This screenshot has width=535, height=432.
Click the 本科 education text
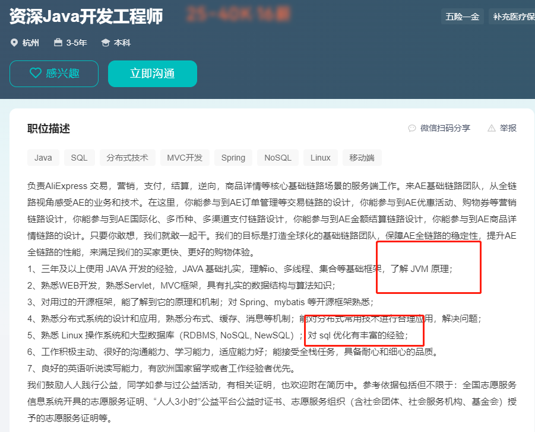[x=122, y=43]
